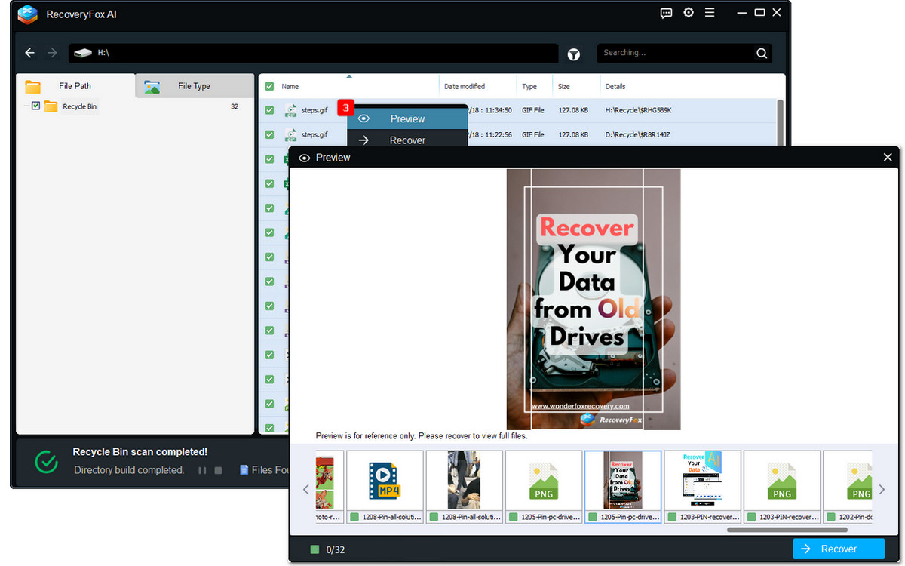The image size is (905, 566).
Task: Click the pause button in the scan status bar
Action: (202, 470)
